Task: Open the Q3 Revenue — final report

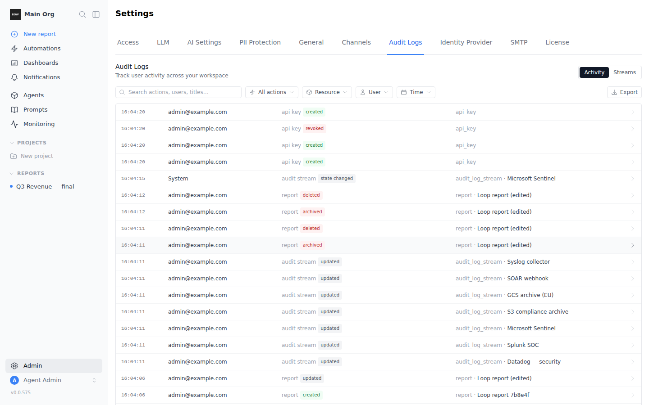Action: pyautogui.click(x=45, y=187)
